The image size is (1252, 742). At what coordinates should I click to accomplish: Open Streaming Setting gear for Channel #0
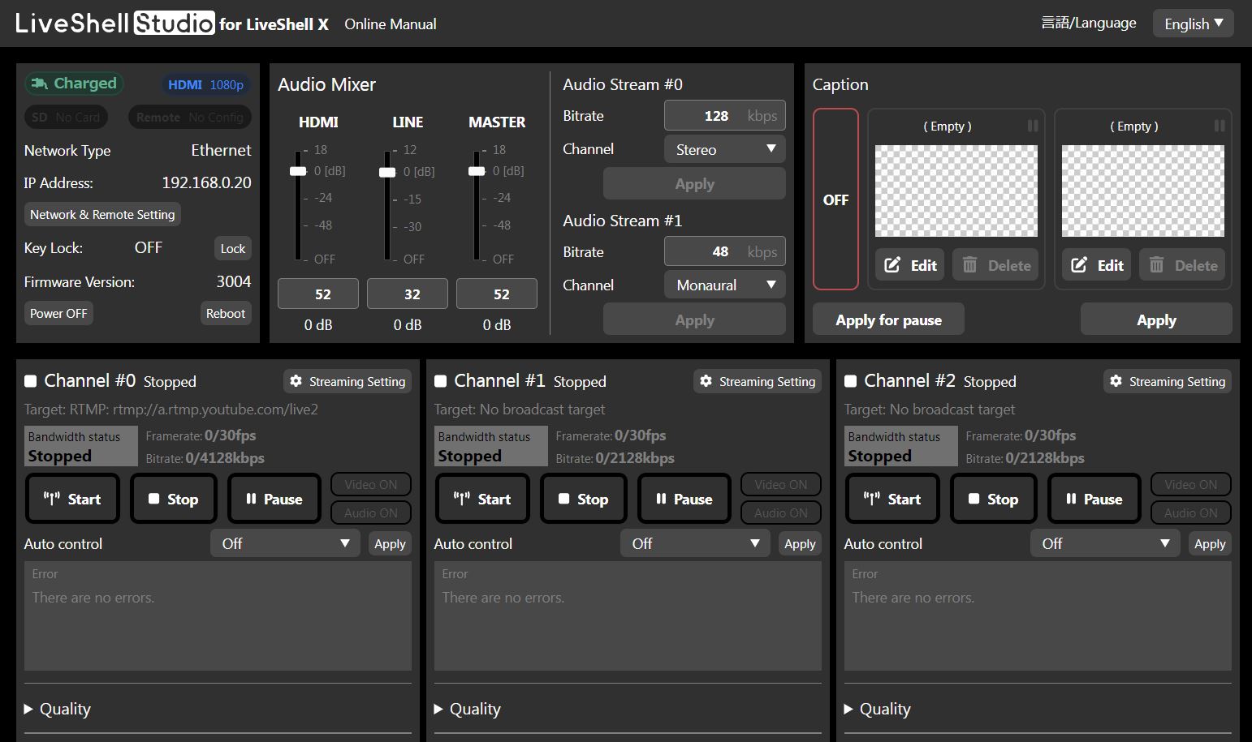pyautogui.click(x=296, y=381)
